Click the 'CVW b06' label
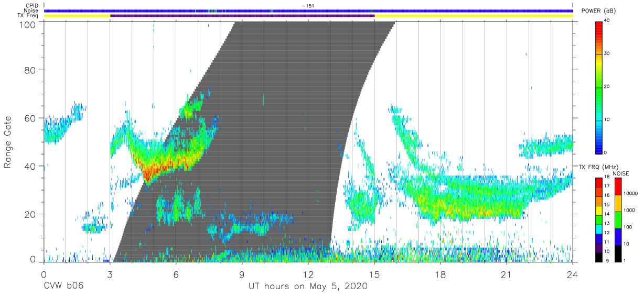Image resolution: width=644 pixels, height=297 pixels. pos(63,287)
